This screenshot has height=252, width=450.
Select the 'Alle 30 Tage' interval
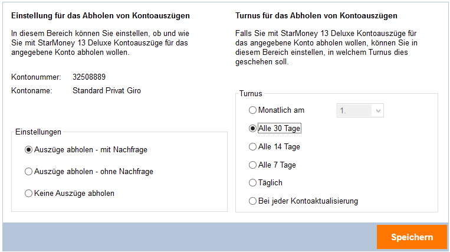[253, 129]
